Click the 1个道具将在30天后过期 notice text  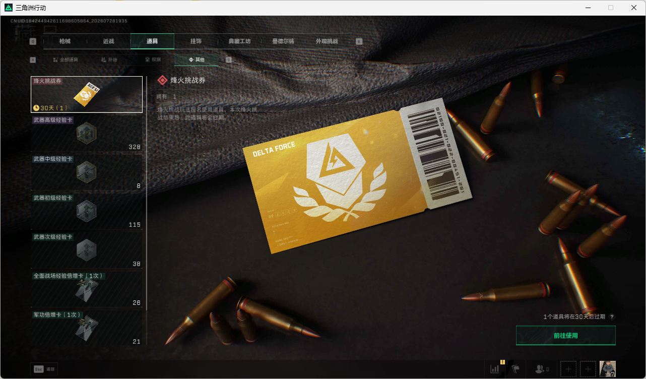click(x=574, y=317)
